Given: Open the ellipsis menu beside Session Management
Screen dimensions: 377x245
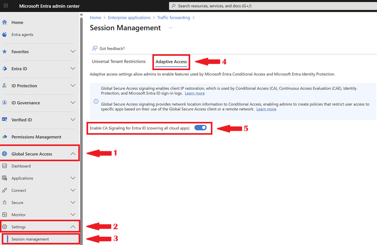Looking at the screenshot, I should [x=170, y=28].
